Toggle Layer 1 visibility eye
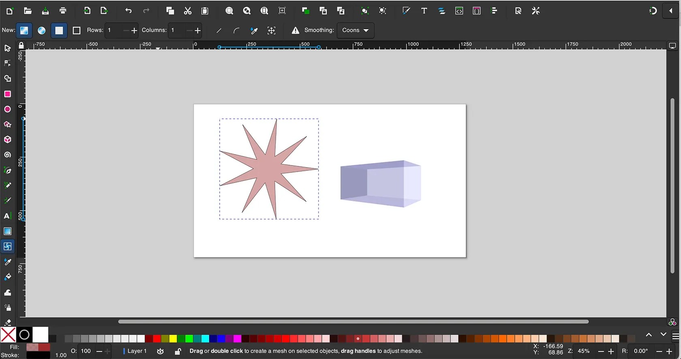 [x=160, y=351]
